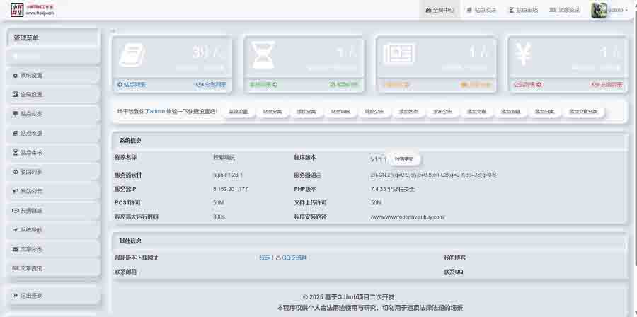The width and height of the screenshot is (637, 317).
Task: Click the 添加文章 quick-setup button
Action: point(476,111)
